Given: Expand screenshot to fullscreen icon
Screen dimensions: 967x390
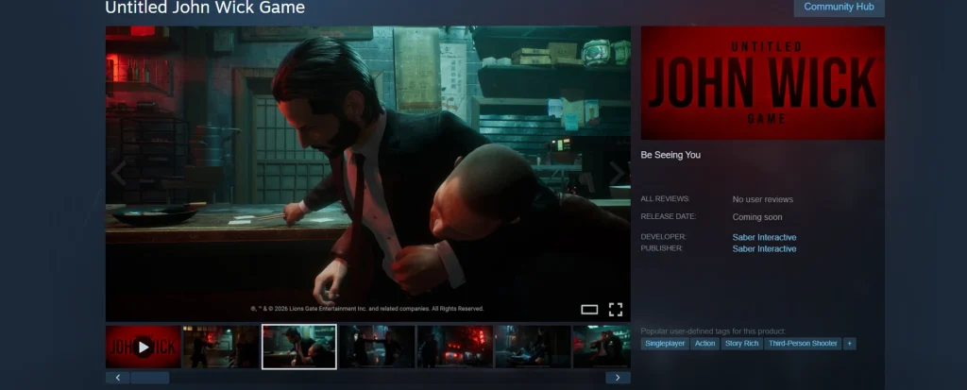Looking at the screenshot, I should coord(616,309).
